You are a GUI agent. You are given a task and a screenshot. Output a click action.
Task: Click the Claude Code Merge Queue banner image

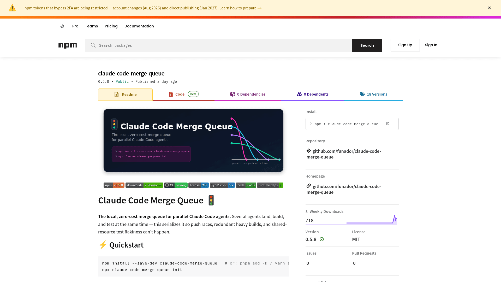pyautogui.click(x=193, y=140)
